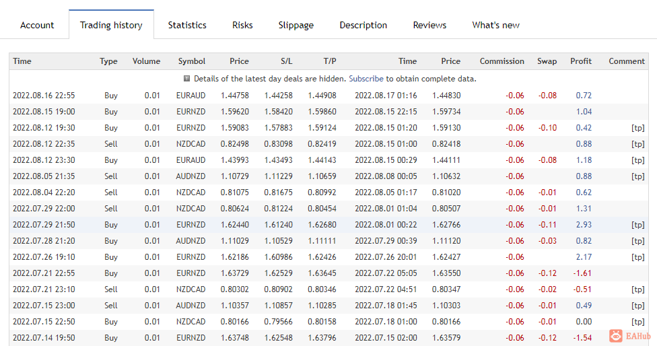657x346 pixels.
Task: Click close time 2022.08.08 00:05
Action: (x=386, y=176)
